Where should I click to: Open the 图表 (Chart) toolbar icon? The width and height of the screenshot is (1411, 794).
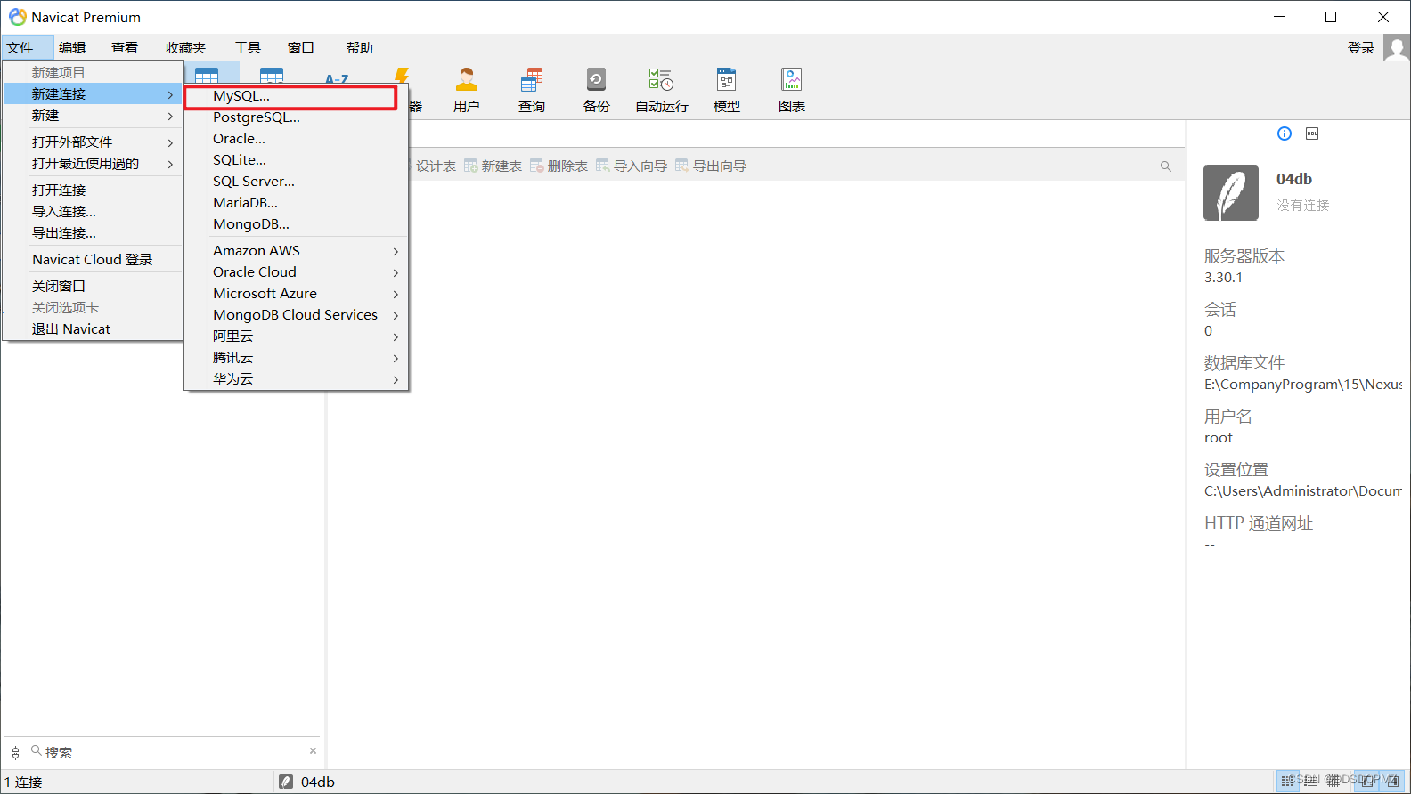coord(791,90)
